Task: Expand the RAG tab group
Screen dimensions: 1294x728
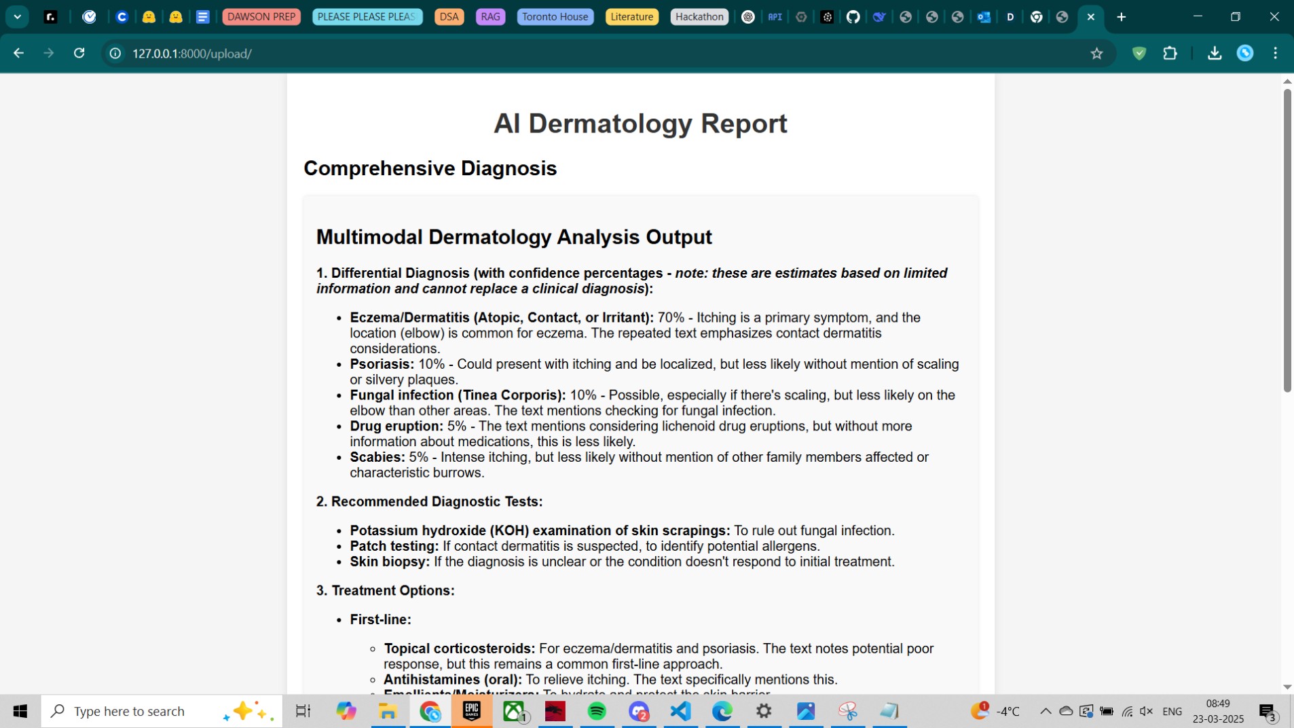Action: 490,17
